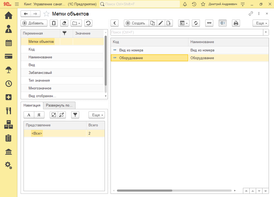Select the Навигация tab
This screenshot has height=197, width=274.
coord(32,105)
